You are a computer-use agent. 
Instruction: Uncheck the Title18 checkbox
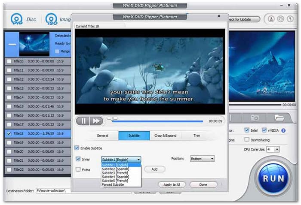[9, 133]
